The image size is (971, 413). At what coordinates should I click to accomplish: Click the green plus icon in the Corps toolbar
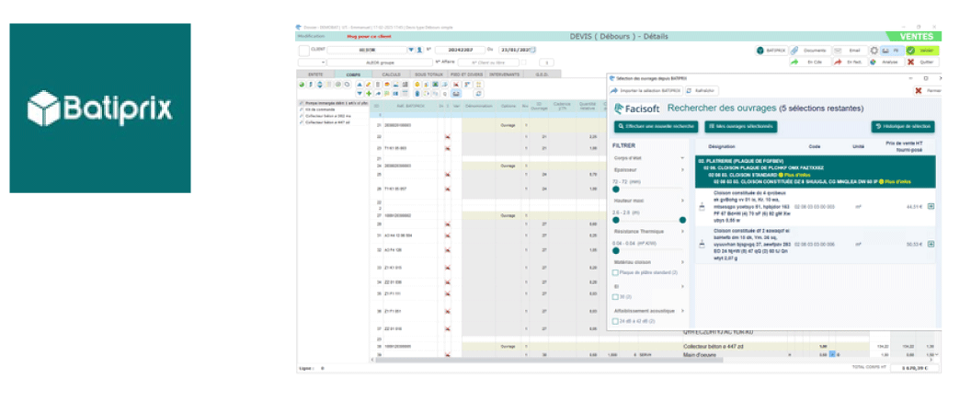[x=369, y=94]
